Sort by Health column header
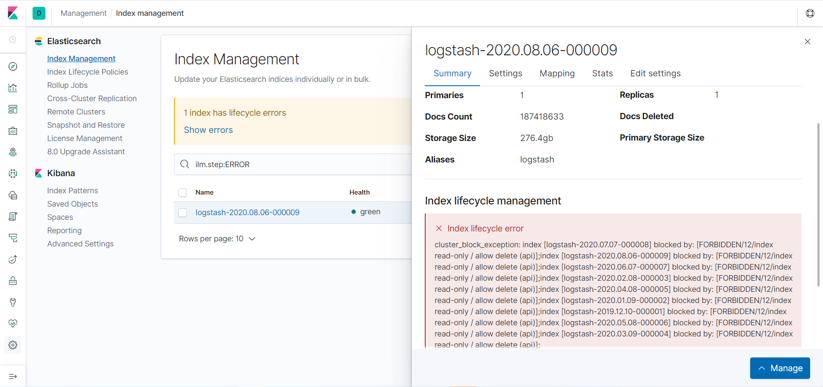 click(x=359, y=192)
